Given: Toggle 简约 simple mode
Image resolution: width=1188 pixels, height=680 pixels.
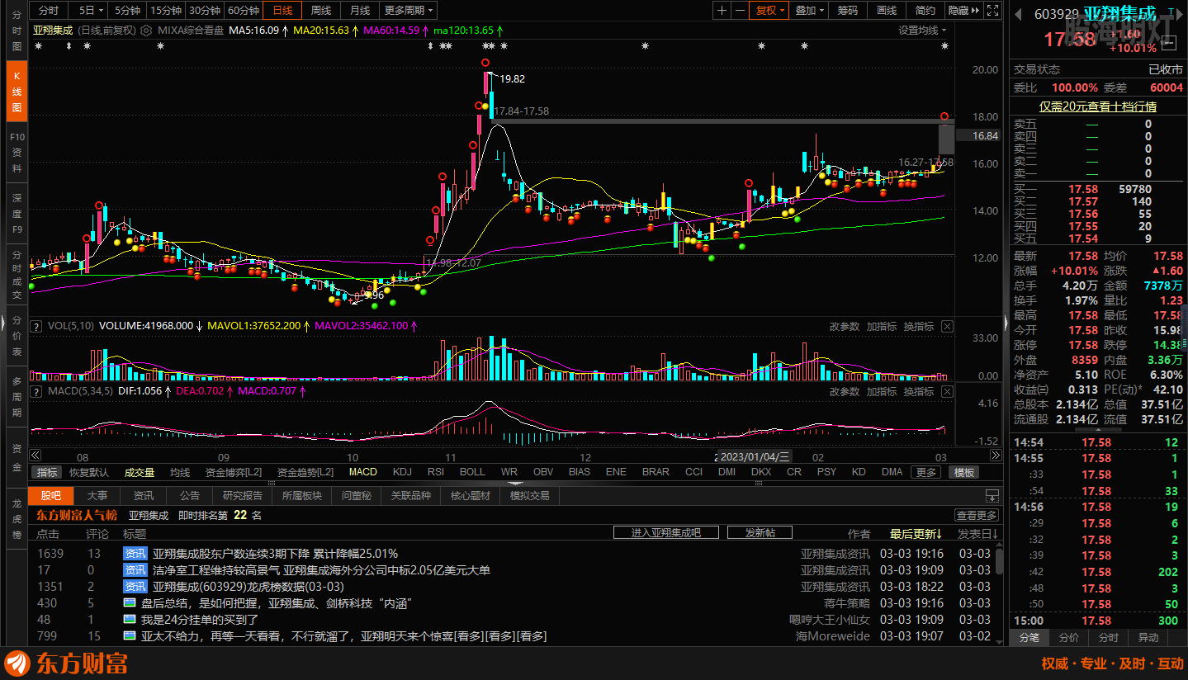Looking at the screenshot, I should [925, 11].
